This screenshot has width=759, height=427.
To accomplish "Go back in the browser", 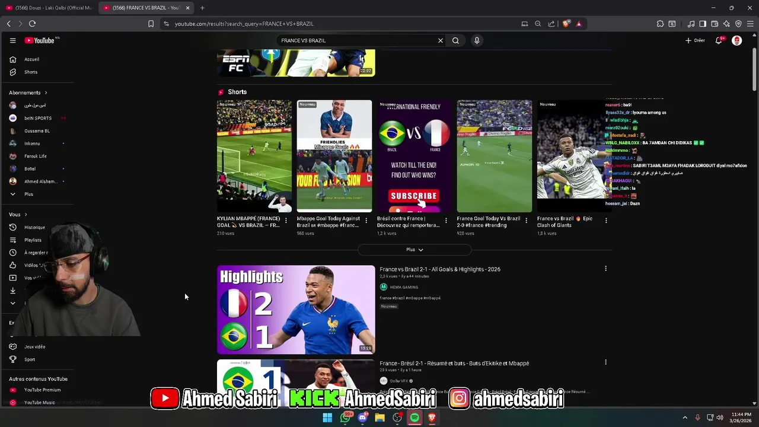I will [x=8, y=24].
